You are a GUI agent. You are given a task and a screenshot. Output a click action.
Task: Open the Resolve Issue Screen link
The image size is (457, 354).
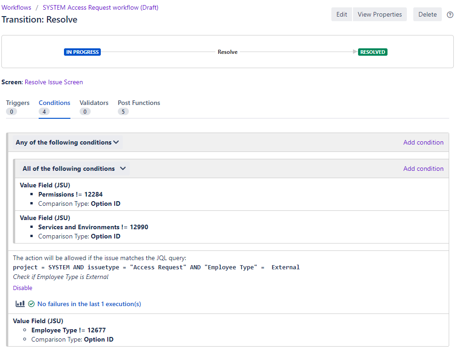54,82
